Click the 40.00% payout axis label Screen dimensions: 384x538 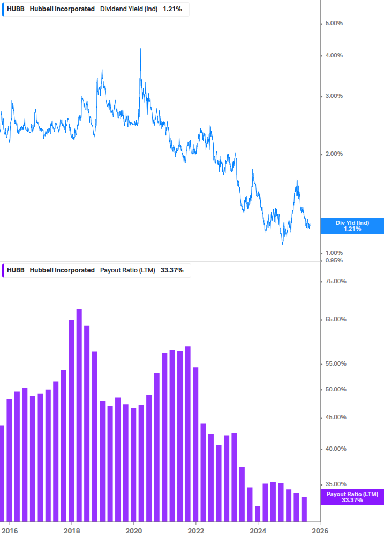coord(336,449)
